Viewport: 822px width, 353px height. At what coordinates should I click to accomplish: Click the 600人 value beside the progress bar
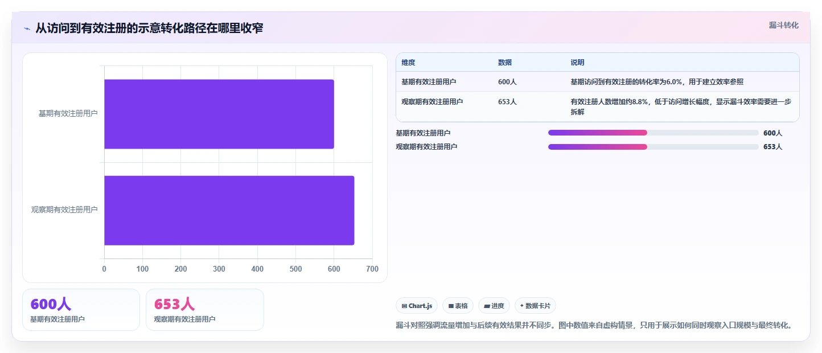772,133
